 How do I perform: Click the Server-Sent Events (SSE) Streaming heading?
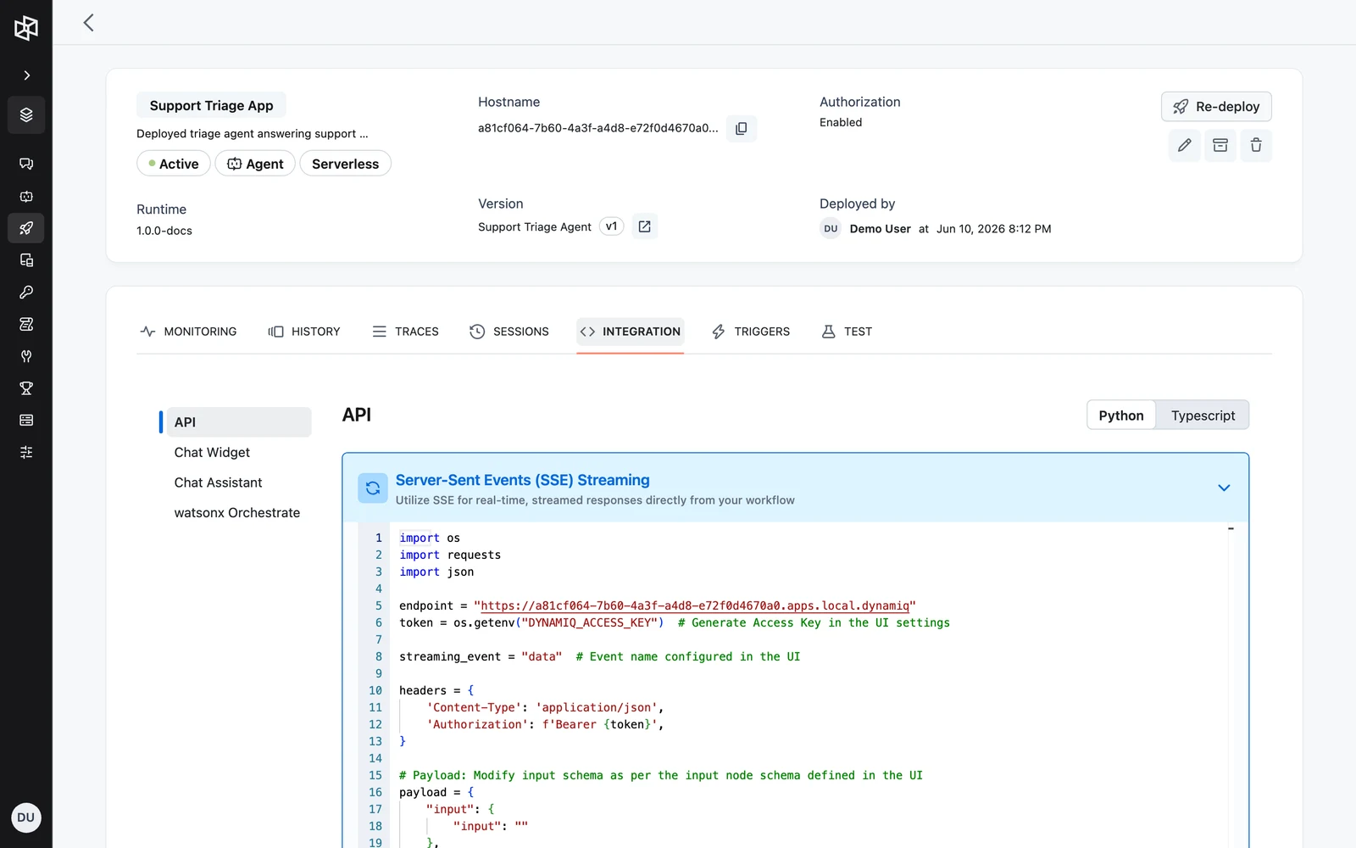pyautogui.click(x=522, y=480)
